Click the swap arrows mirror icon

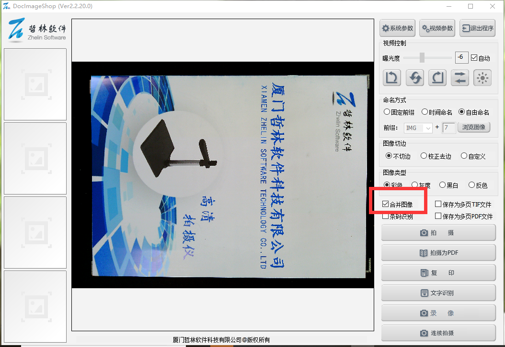point(460,78)
